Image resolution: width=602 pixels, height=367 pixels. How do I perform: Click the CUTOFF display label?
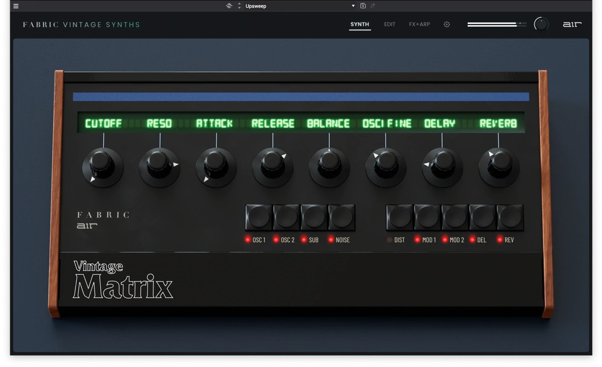tap(104, 124)
